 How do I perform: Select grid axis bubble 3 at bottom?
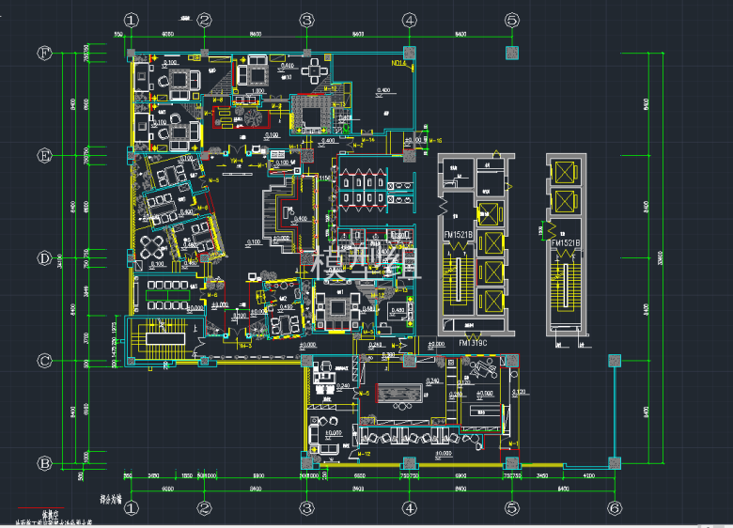306,508
